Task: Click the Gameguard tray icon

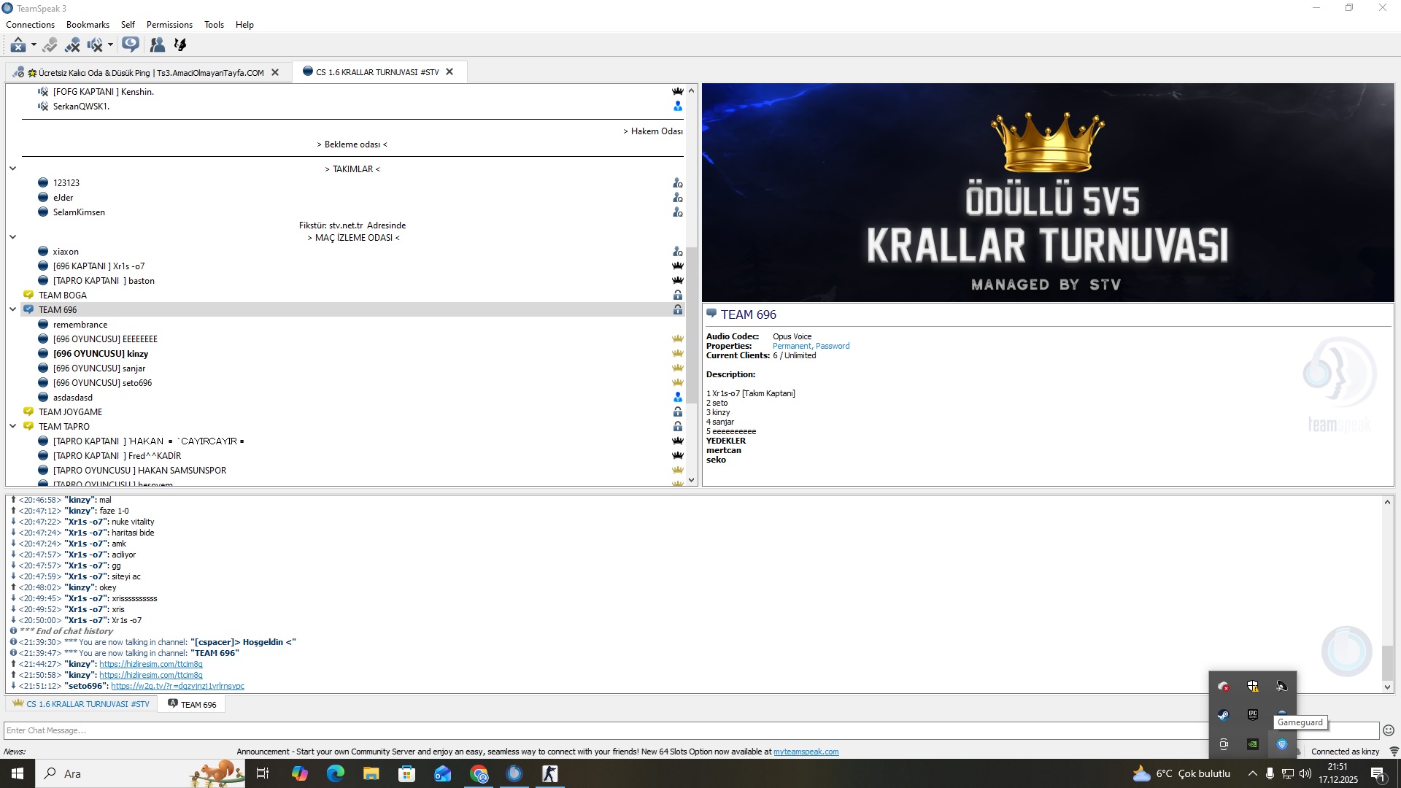Action: (x=1282, y=744)
